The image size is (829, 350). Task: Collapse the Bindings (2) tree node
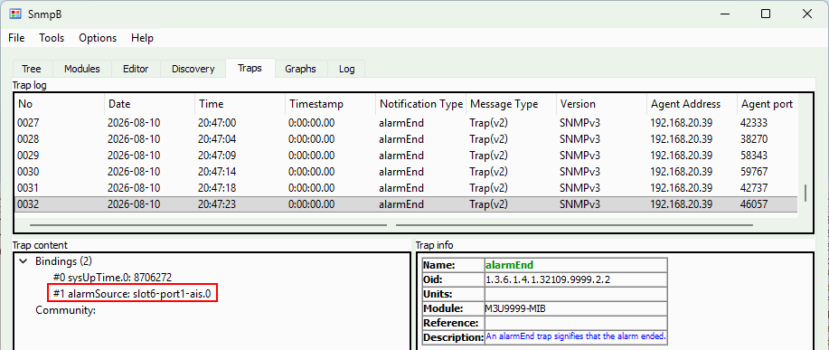pyautogui.click(x=23, y=261)
